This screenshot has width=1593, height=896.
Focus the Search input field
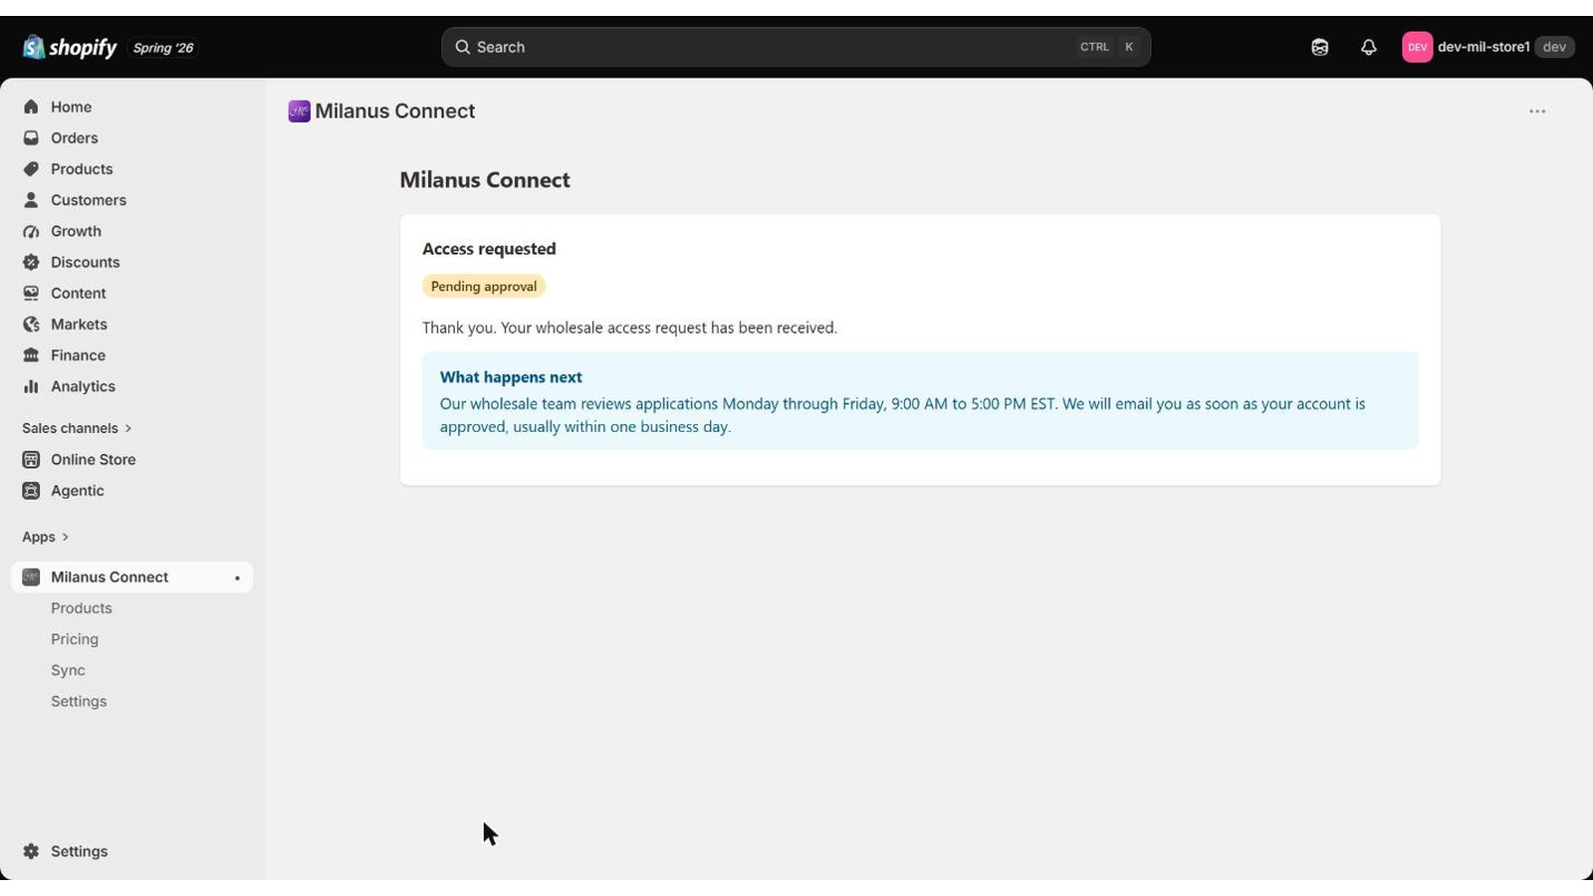tap(796, 47)
